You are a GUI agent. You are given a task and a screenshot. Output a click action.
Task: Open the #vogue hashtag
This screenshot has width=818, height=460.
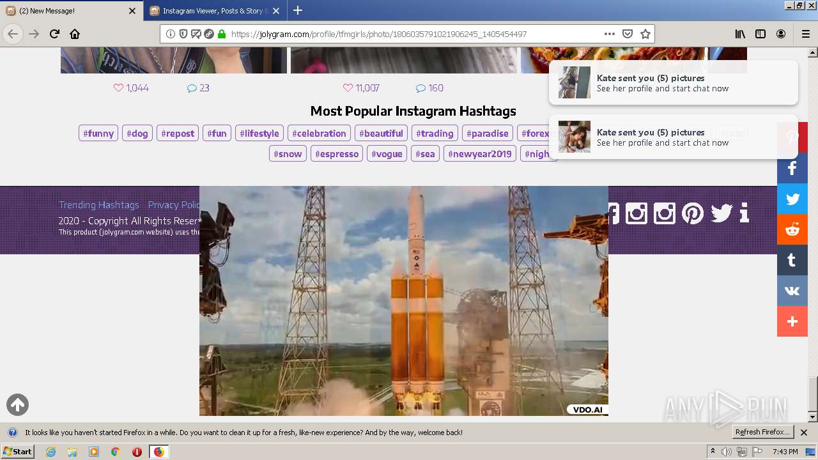[387, 154]
